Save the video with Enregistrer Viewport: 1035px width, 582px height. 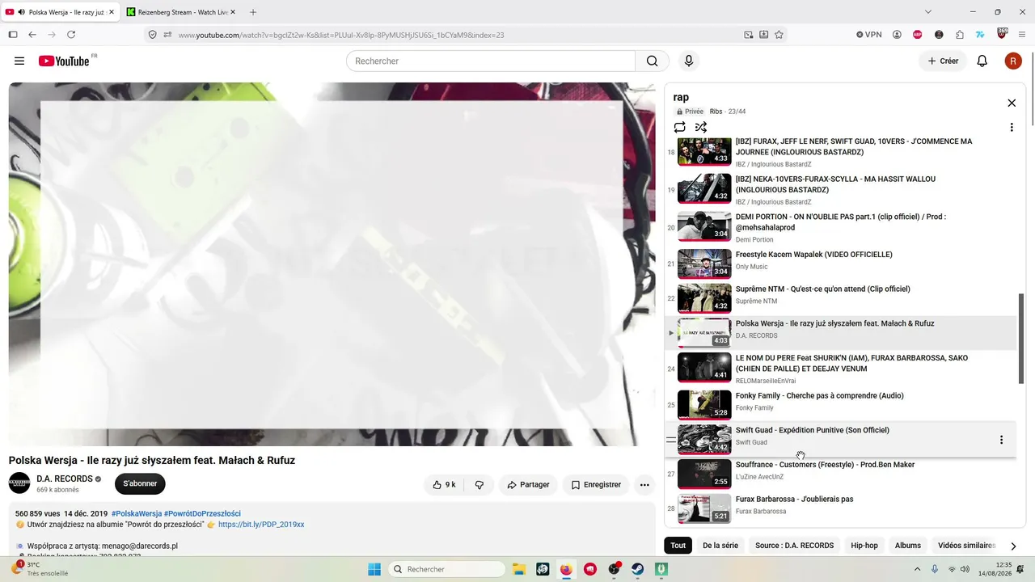pyautogui.click(x=596, y=485)
